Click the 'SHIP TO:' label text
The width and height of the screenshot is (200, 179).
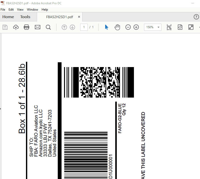coord(31,147)
